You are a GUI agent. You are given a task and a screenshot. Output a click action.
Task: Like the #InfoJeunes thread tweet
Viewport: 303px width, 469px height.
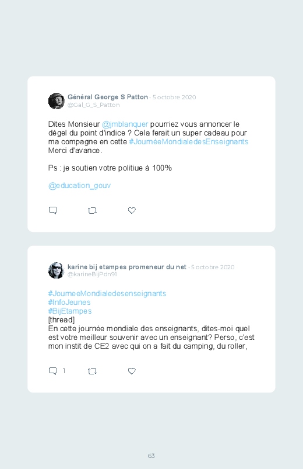point(132,371)
